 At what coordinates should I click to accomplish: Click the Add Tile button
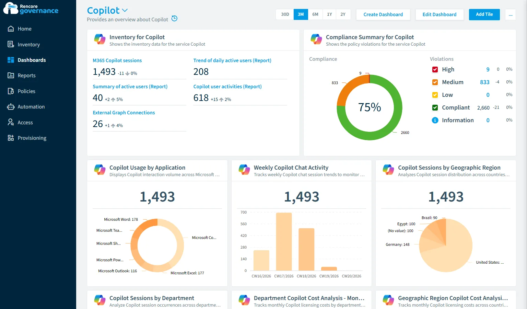tap(484, 14)
